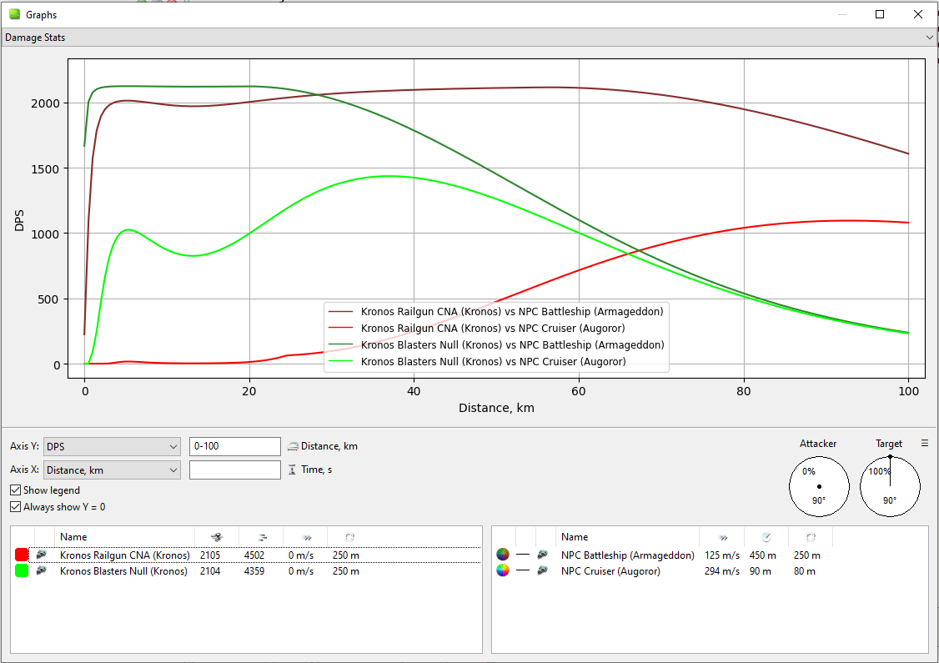Click the color wheel icon for NPC Cruiser
939x663 pixels.
pyautogui.click(x=503, y=570)
